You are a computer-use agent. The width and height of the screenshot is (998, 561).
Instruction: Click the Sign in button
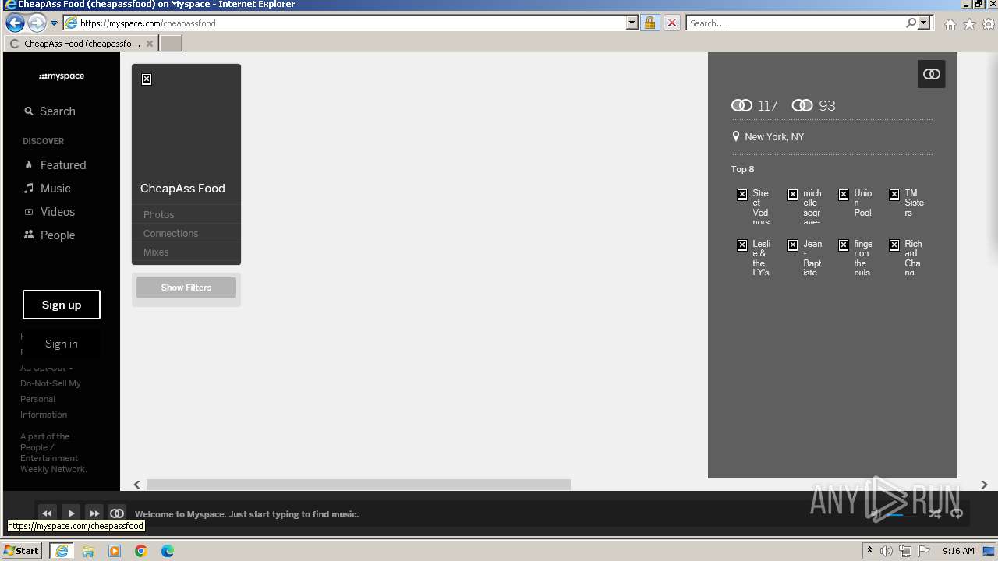pyautogui.click(x=62, y=344)
